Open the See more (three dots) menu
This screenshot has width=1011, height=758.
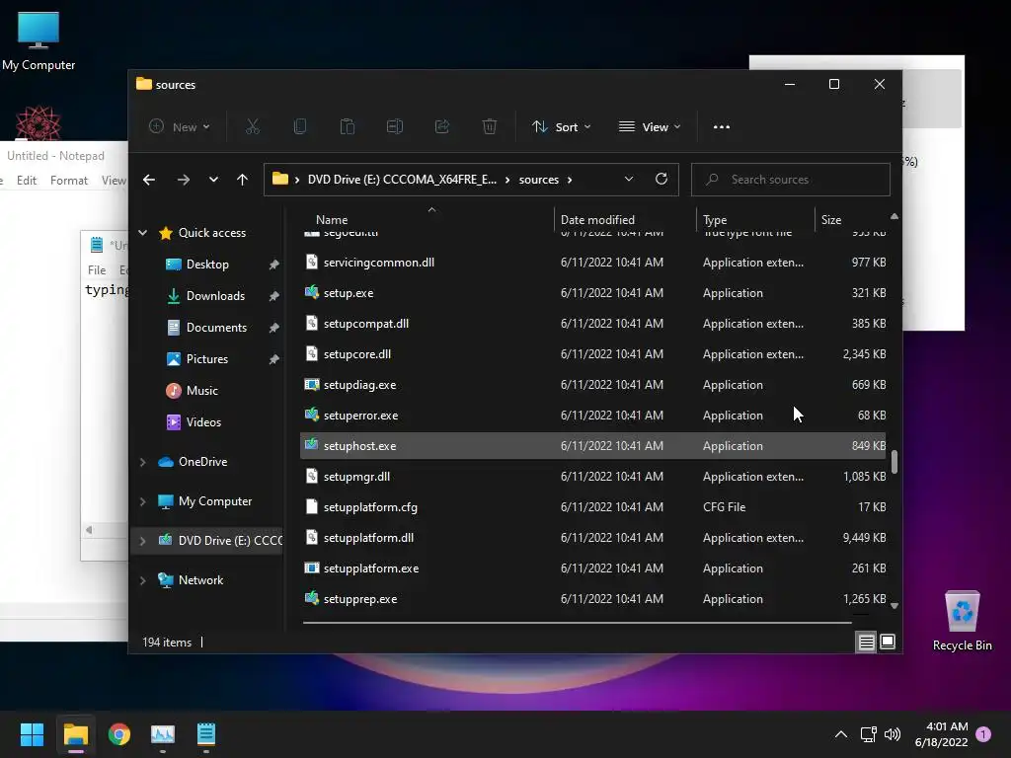coord(722,127)
